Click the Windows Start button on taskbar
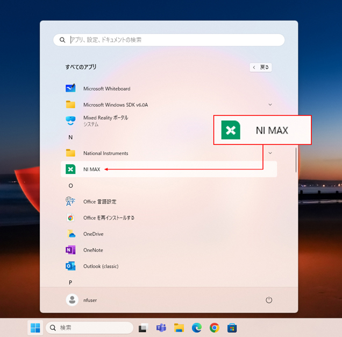The width and height of the screenshot is (342, 337). pyautogui.click(x=35, y=327)
